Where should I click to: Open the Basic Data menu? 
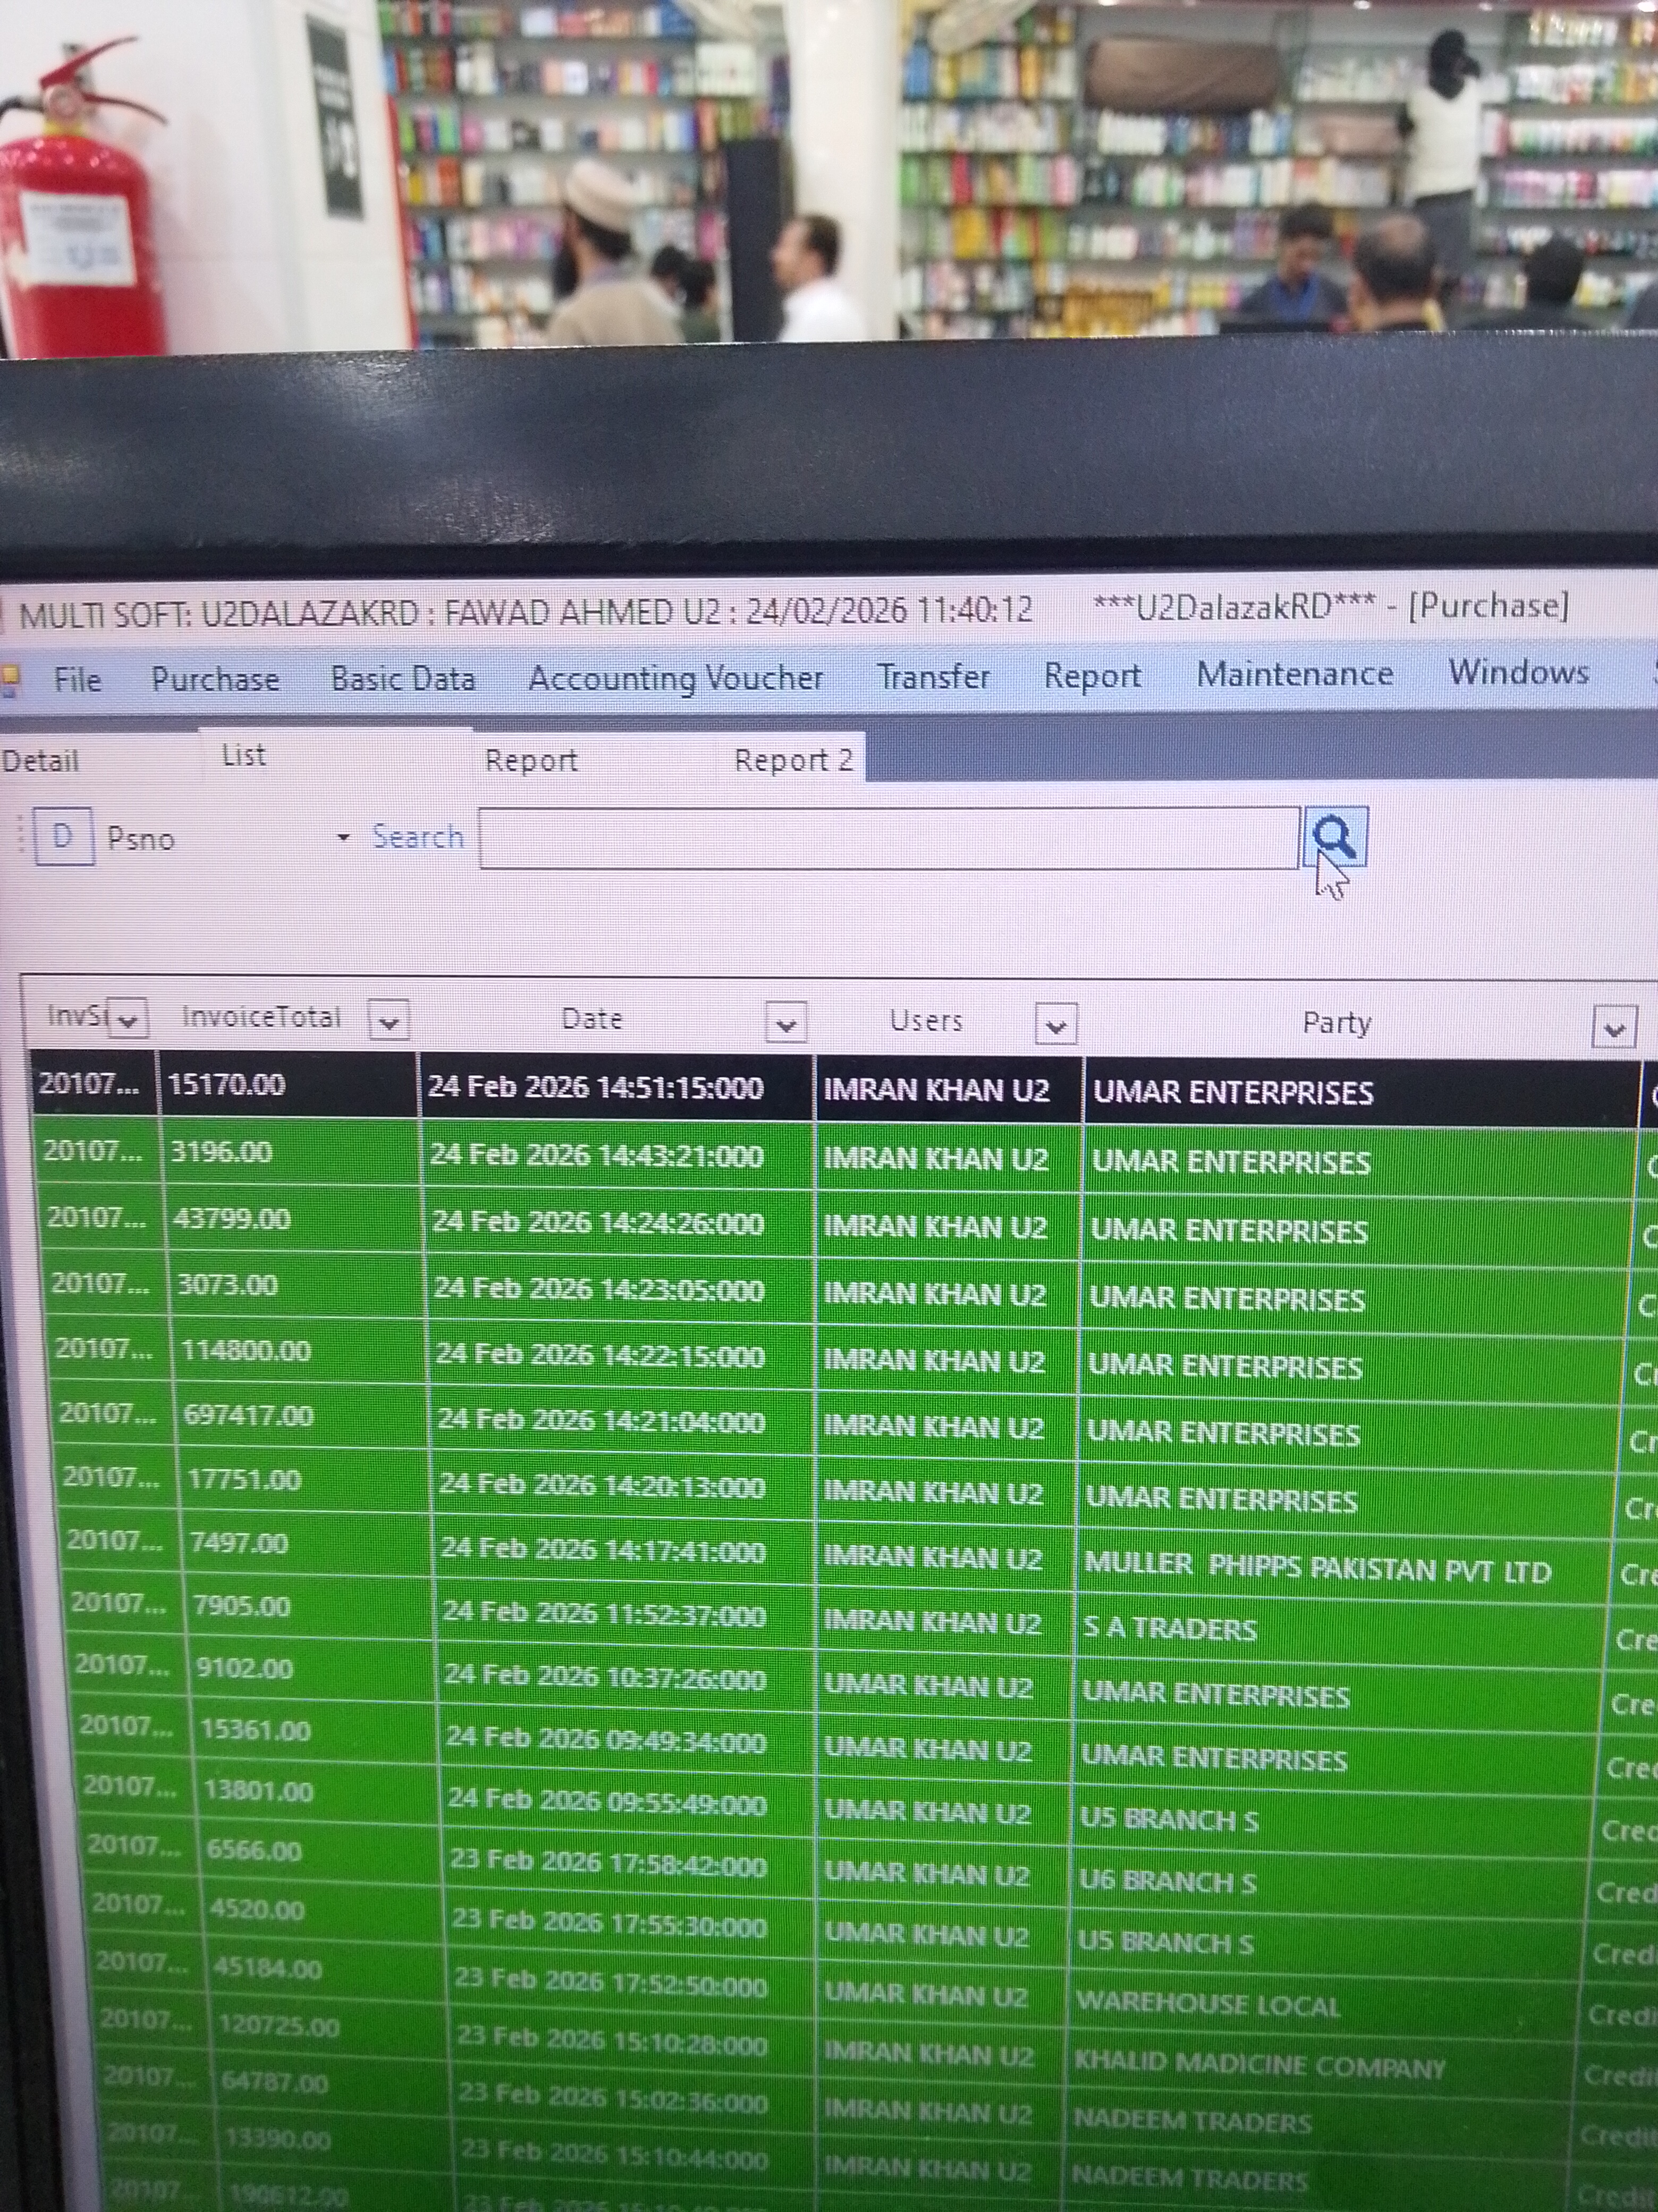pyautogui.click(x=403, y=679)
